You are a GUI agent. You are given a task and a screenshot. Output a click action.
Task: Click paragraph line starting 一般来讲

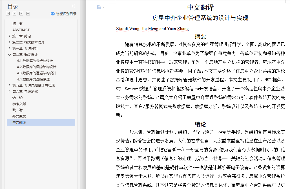[205, 132]
